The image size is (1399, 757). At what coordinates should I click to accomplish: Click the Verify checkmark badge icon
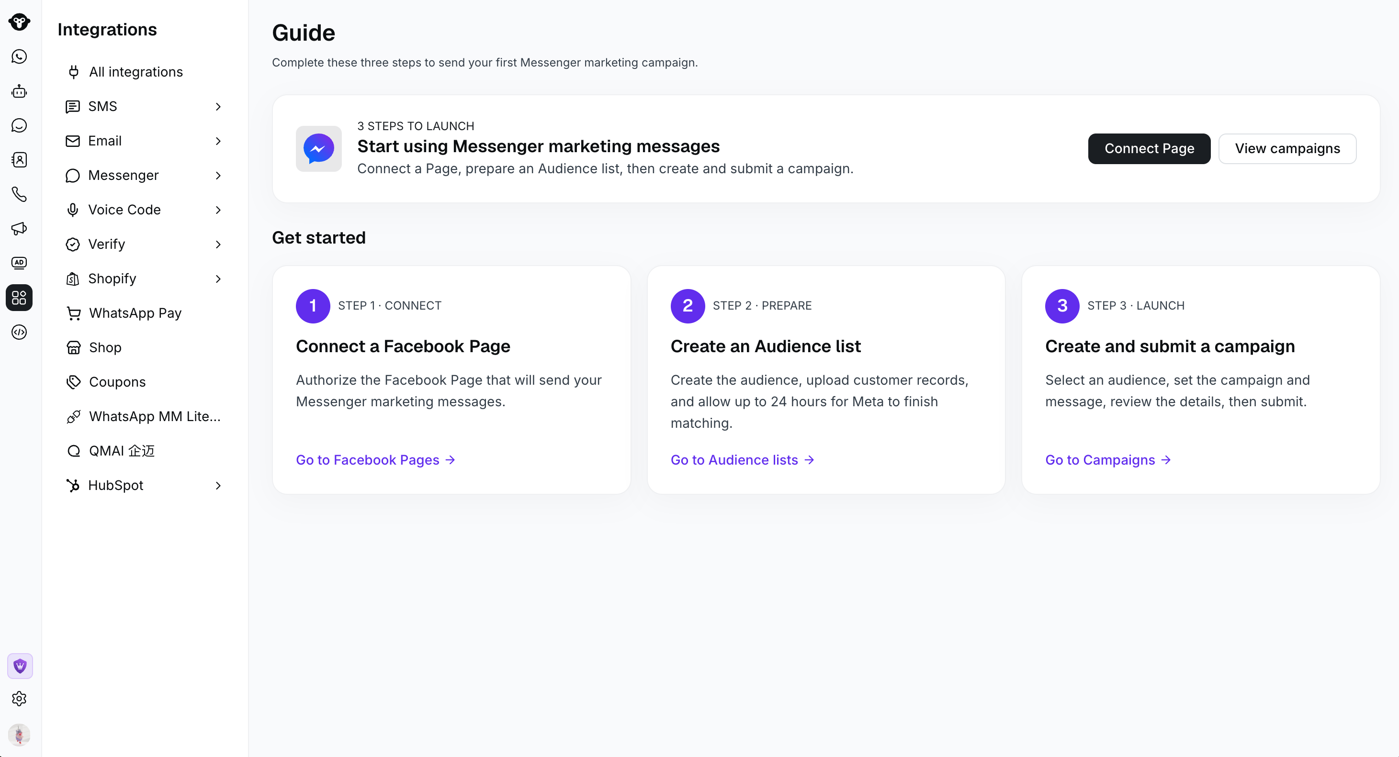point(73,244)
